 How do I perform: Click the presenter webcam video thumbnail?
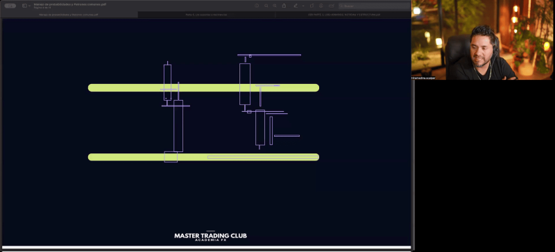pyautogui.click(x=482, y=40)
